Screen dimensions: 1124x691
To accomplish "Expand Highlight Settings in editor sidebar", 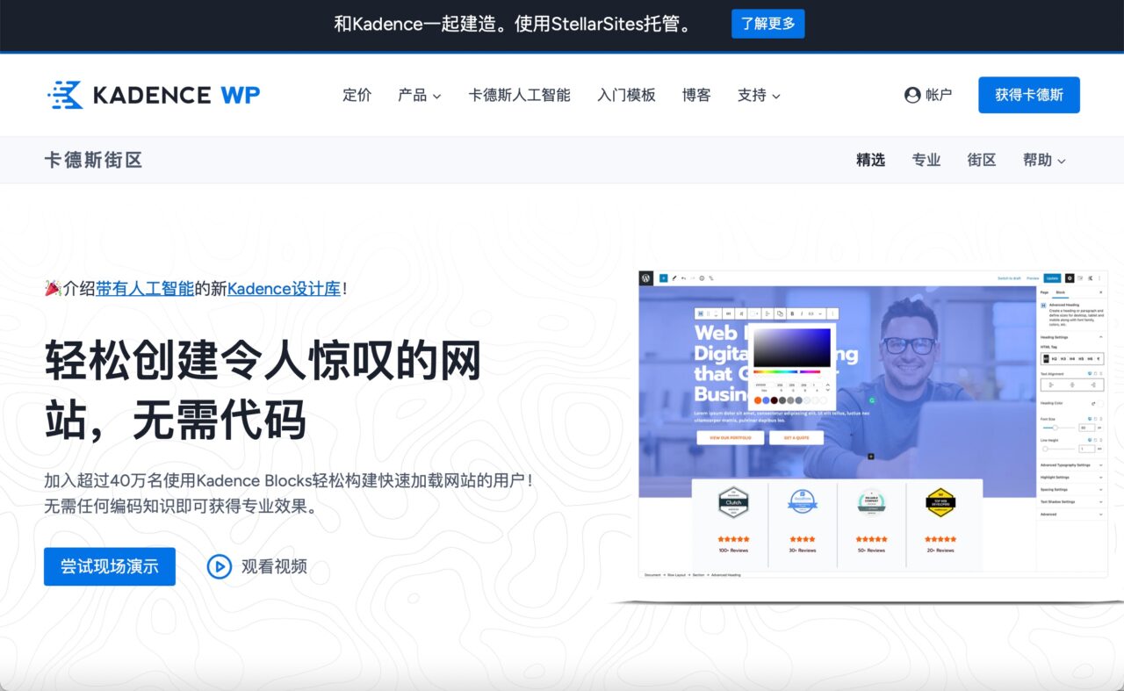I will click(1070, 477).
